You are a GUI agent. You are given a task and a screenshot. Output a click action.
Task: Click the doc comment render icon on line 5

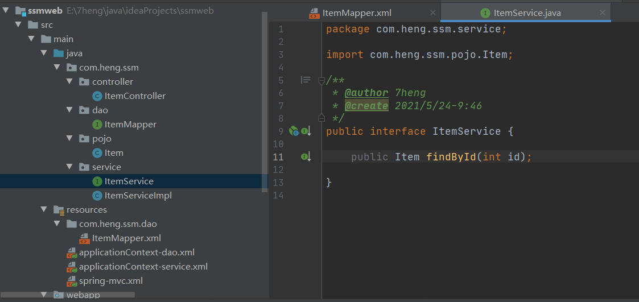tap(306, 80)
